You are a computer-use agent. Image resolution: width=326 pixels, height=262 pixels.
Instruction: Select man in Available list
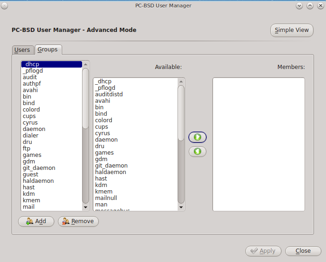point(135,205)
